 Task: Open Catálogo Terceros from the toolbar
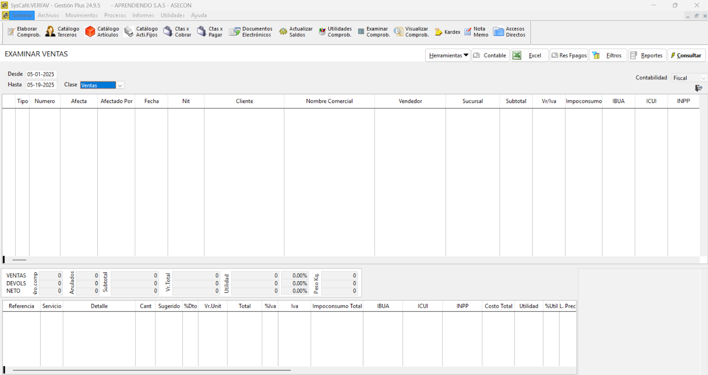[x=50, y=32]
